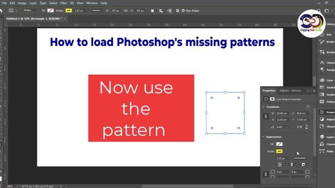Open the Brushes panel

(x=326, y=52)
